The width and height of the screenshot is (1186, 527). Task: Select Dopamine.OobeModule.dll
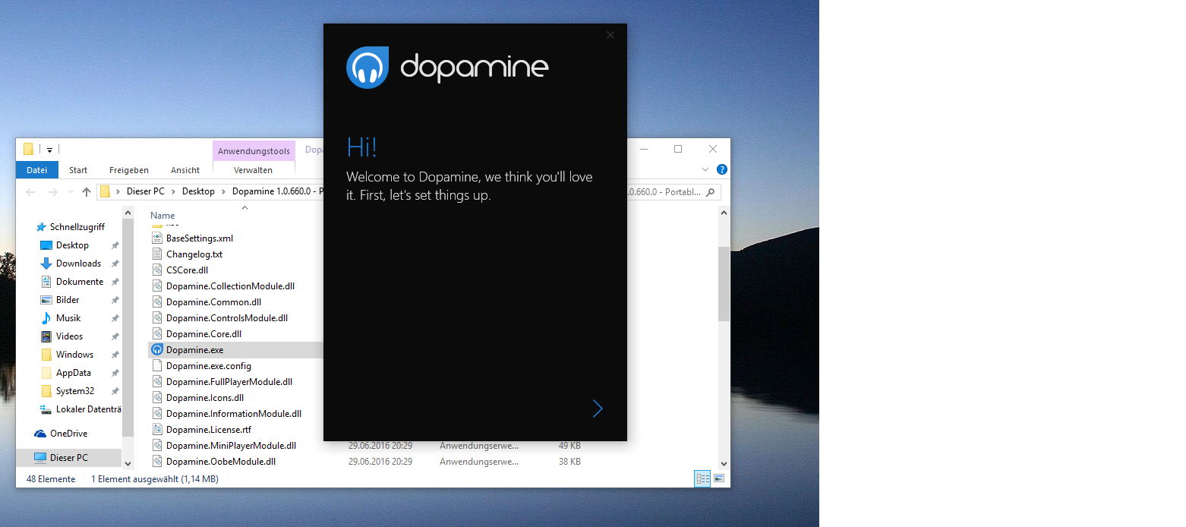[x=221, y=462]
